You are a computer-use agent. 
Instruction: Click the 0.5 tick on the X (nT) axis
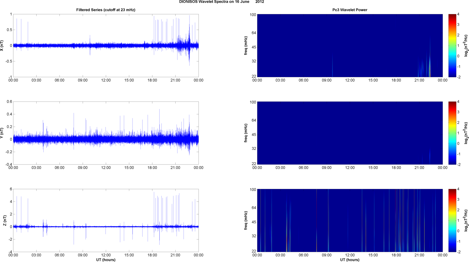pos(9,30)
